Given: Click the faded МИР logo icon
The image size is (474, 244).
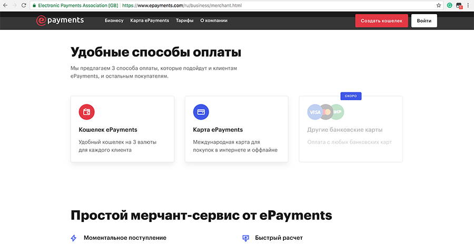Looking at the screenshot, I should [x=337, y=112].
